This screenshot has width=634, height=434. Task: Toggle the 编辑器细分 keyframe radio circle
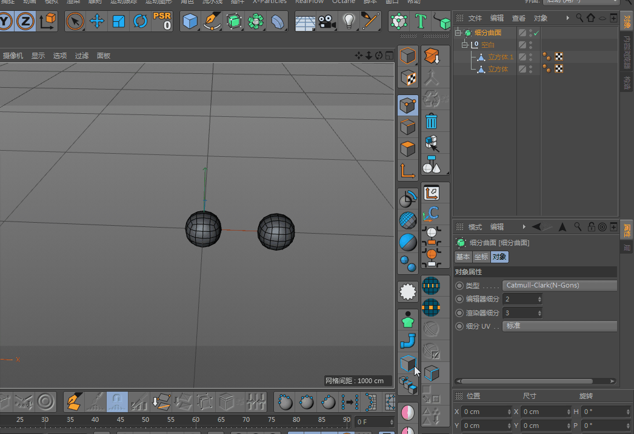pos(459,299)
